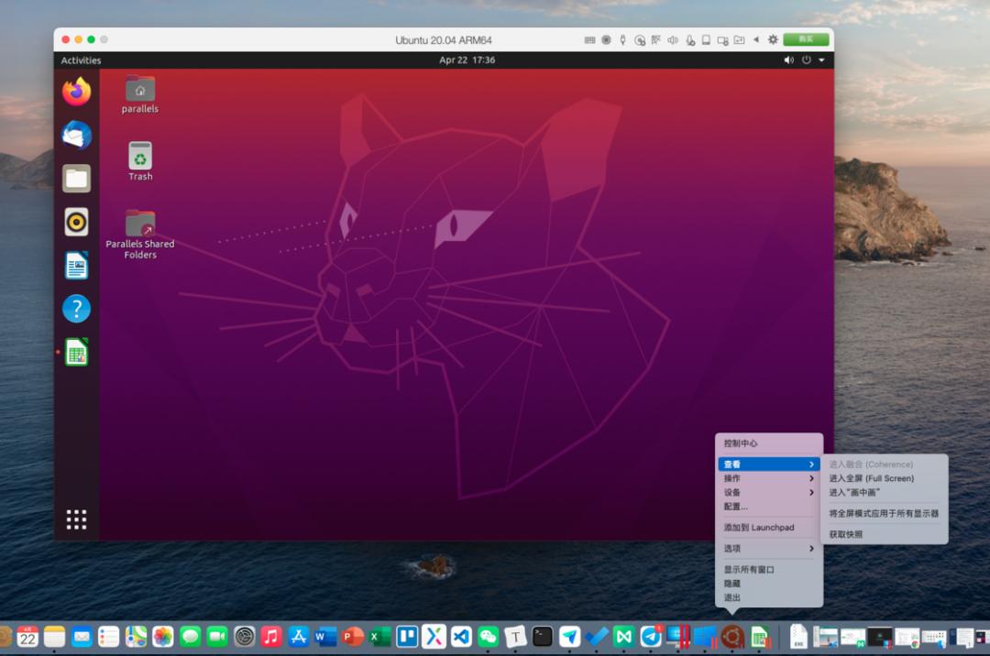Launch Thunderbird mail in the Ubuntu dock
Screen dimensions: 990x656
[x=76, y=135]
